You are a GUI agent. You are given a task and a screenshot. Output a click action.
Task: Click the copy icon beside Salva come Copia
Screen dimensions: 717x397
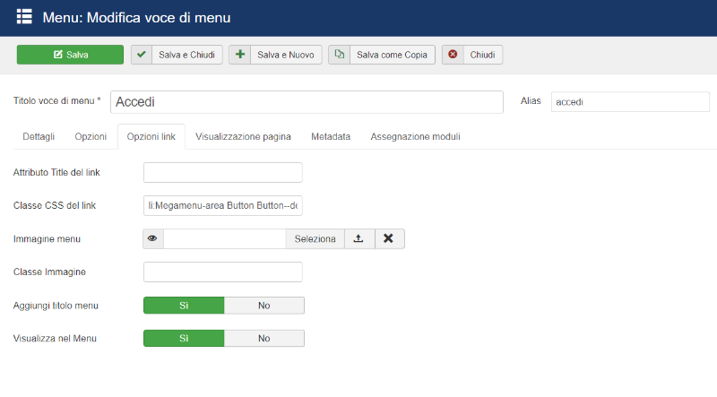pos(340,55)
